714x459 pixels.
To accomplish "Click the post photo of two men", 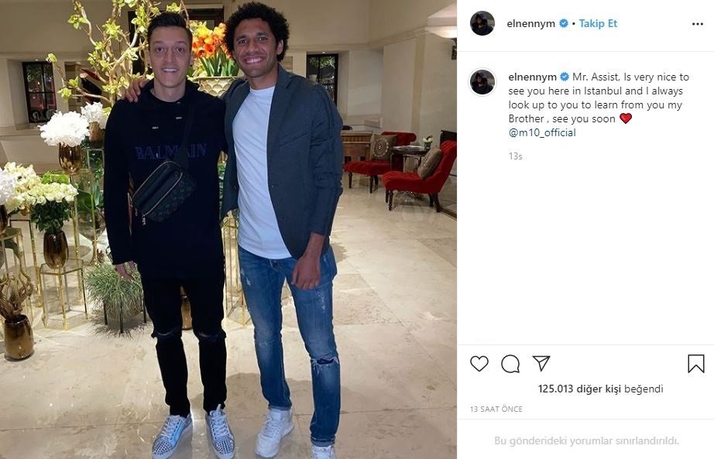I will (228, 229).
